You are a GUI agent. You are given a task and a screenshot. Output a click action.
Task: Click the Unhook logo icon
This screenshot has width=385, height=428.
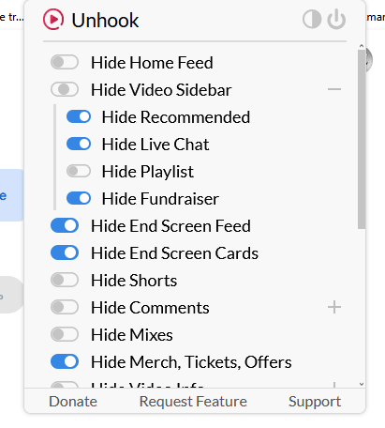click(x=53, y=20)
